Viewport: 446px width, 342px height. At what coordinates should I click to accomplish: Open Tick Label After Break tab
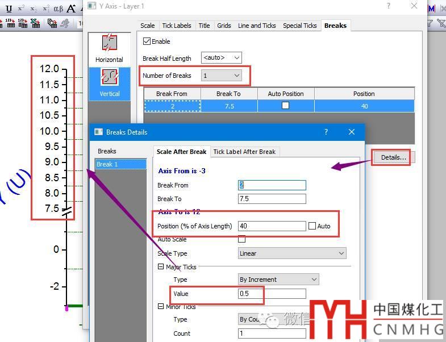[x=244, y=152]
